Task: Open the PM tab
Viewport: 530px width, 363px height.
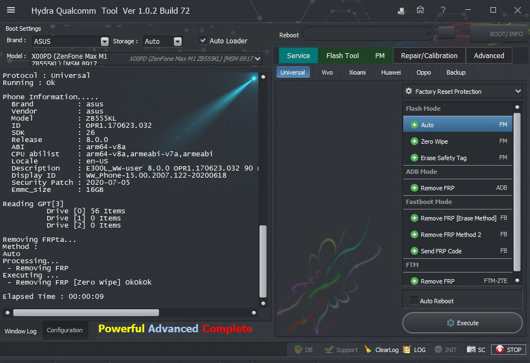Action: 380,56
